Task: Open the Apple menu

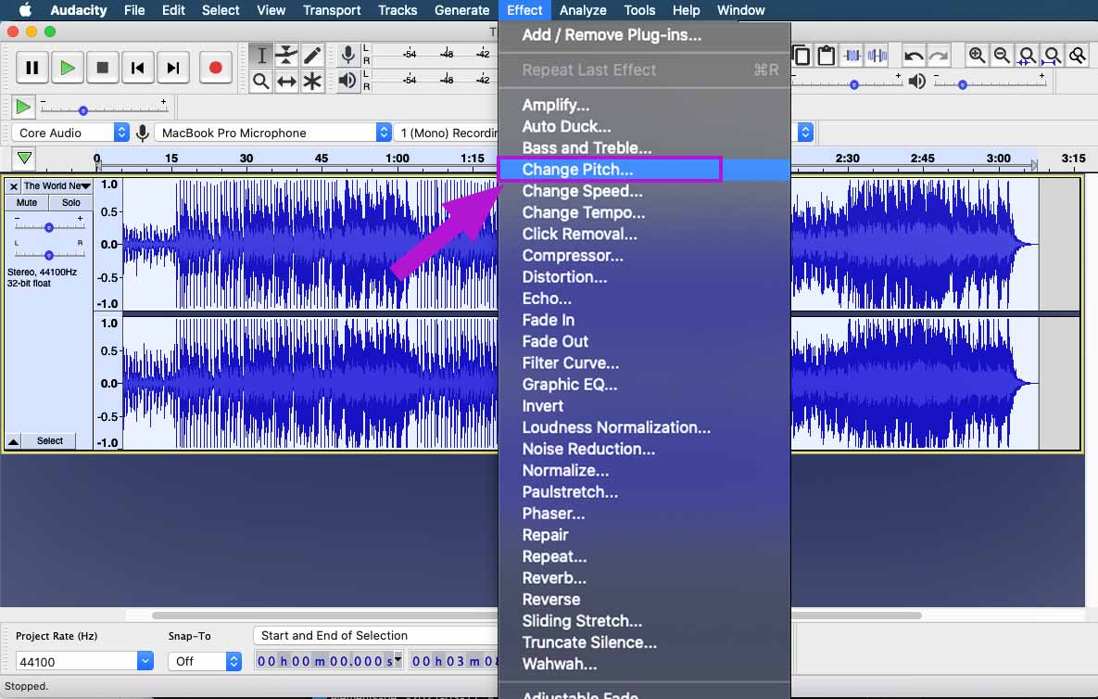Action: pos(25,10)
